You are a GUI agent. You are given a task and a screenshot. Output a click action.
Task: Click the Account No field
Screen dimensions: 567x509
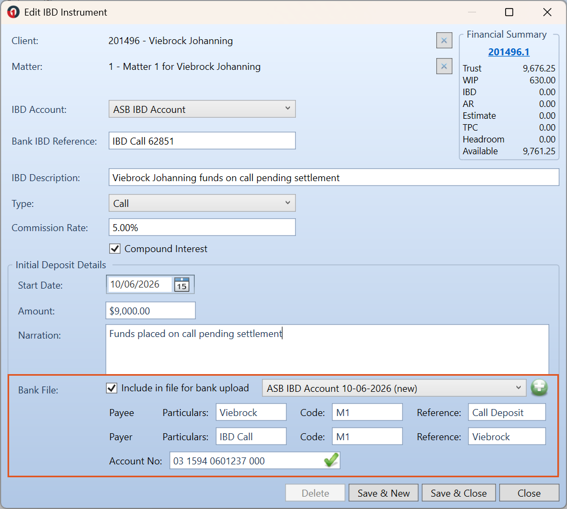pyautogui.click(x=254, y=461)
